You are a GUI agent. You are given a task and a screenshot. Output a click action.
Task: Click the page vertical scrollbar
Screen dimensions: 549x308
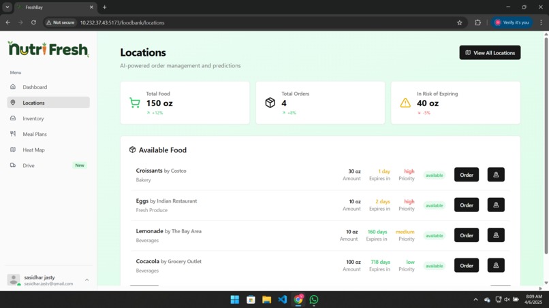[x=546, y=145]
